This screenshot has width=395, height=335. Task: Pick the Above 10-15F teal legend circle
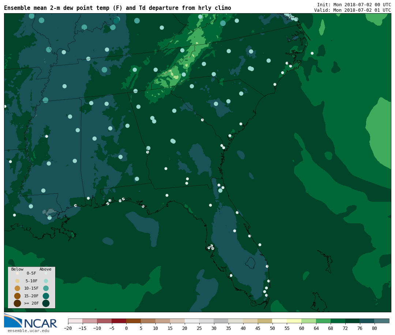(x=46, y=288)
